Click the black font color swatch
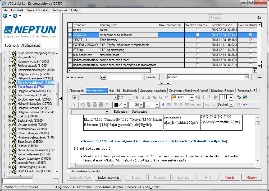This screenshot has width=269, height=191. click(116, 104)
